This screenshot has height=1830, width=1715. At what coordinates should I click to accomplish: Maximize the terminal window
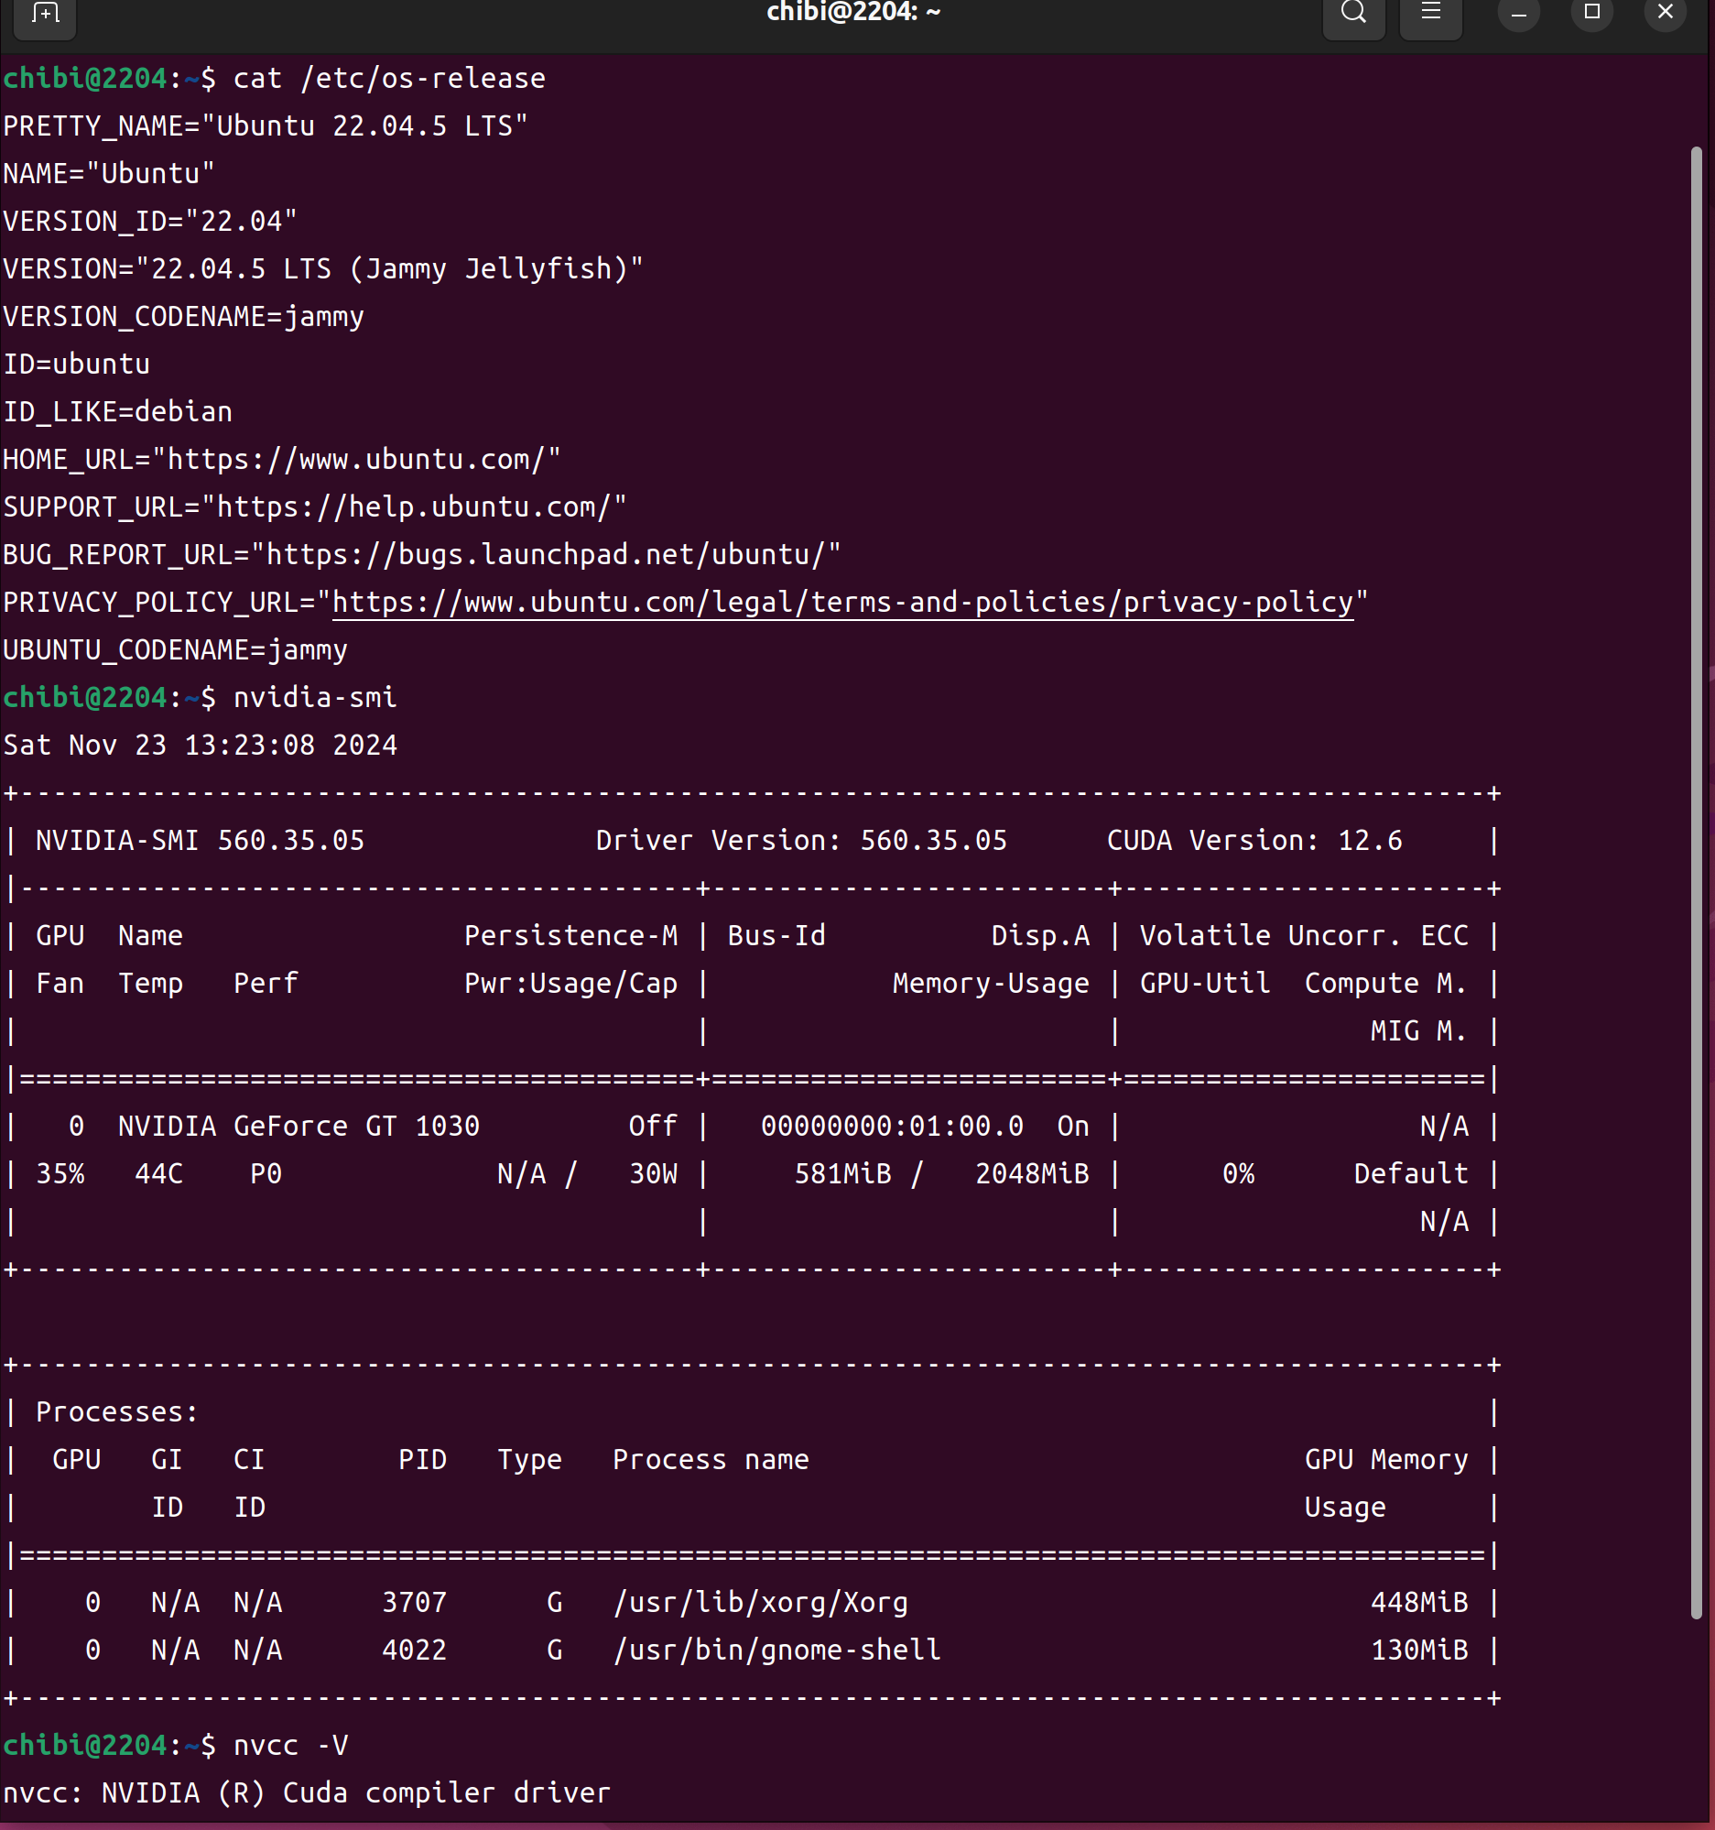[x=1591, y=13]
